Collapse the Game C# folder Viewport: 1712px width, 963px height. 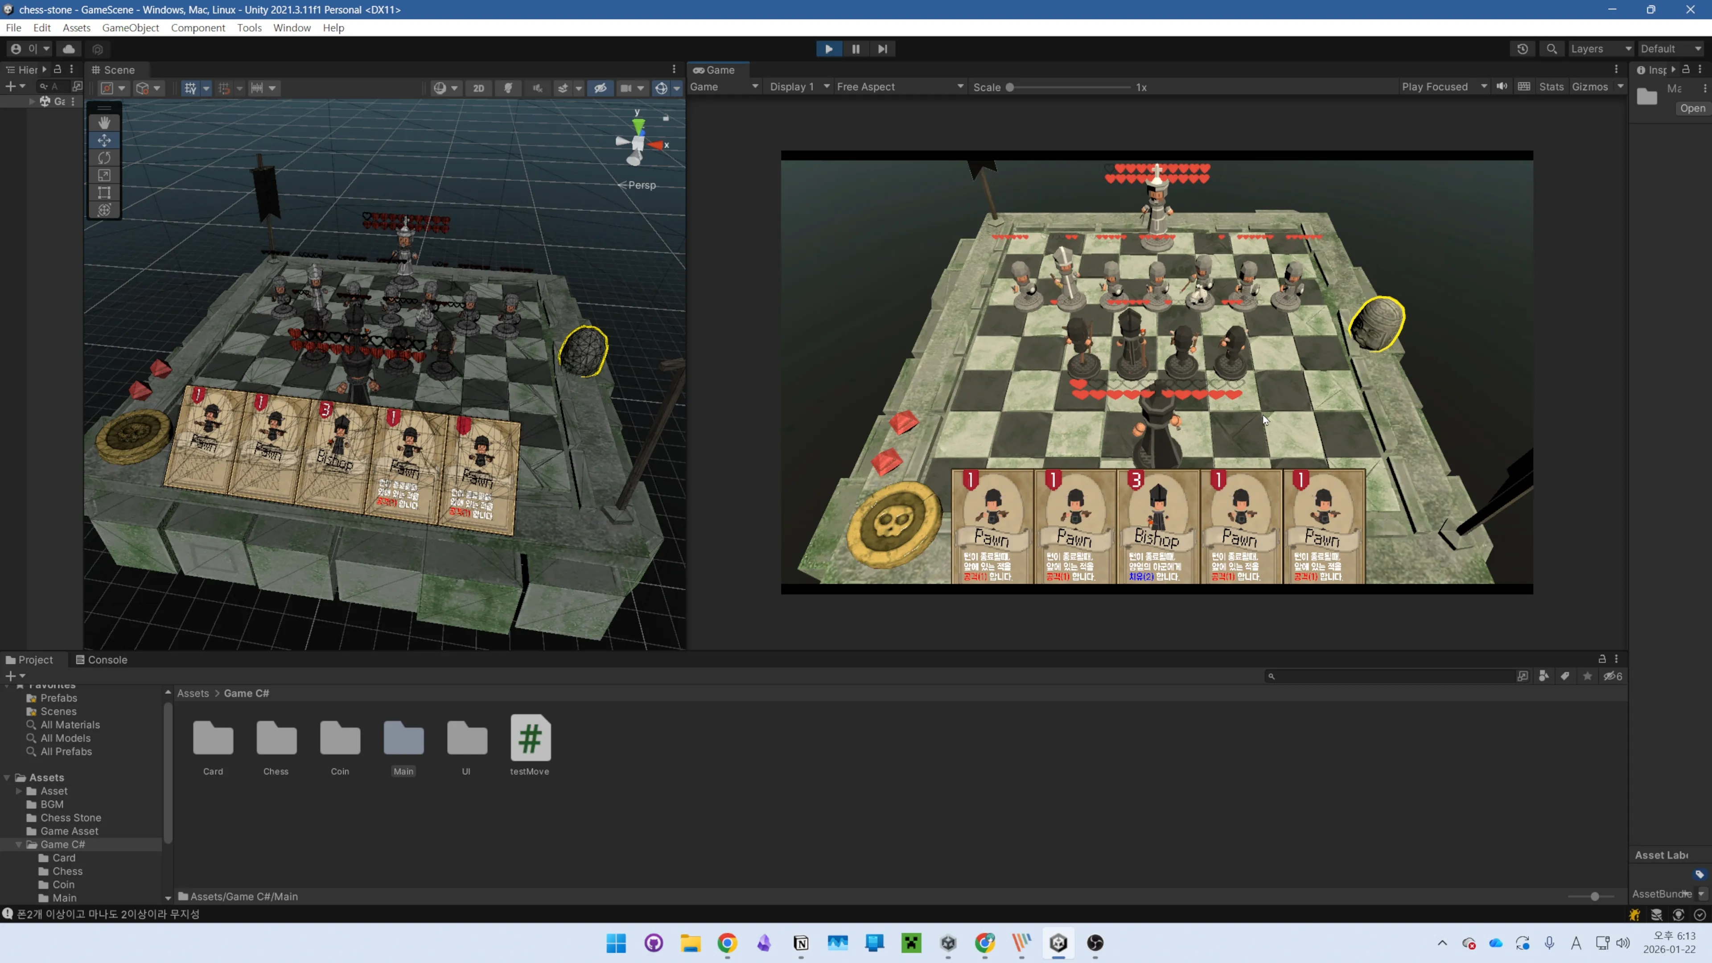click(x=19, y=844)
